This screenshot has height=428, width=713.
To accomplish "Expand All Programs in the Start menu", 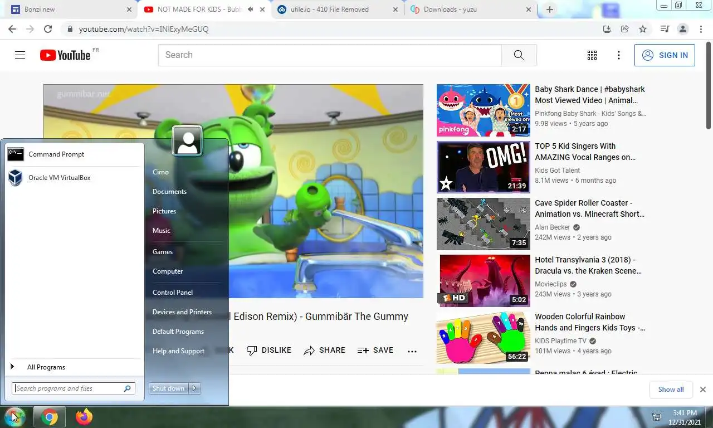I will coord(72,367).
